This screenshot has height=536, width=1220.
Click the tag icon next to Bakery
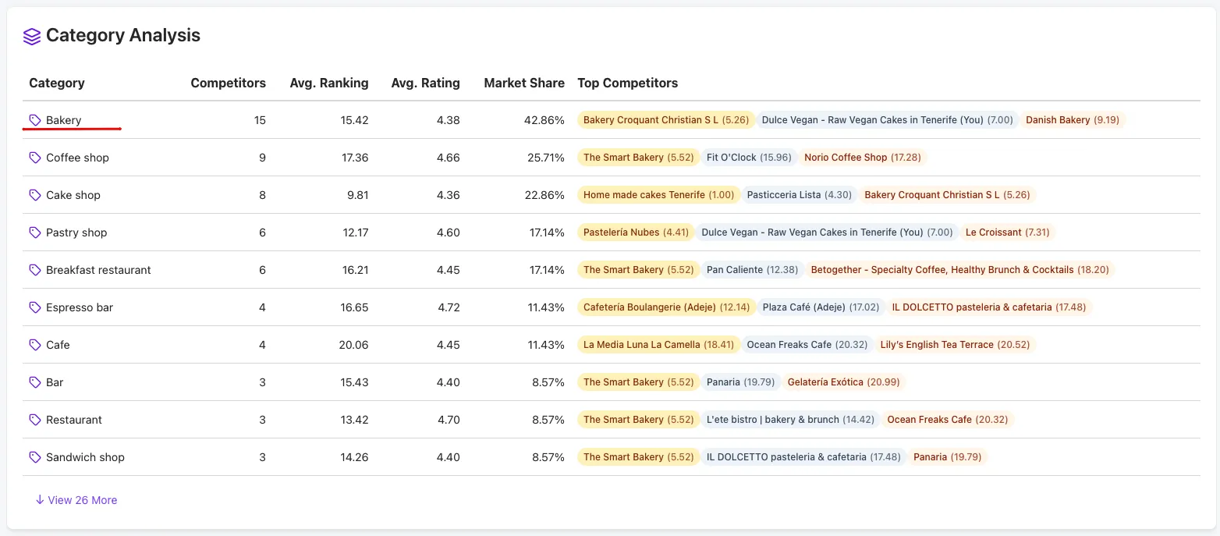pos(35,120)
